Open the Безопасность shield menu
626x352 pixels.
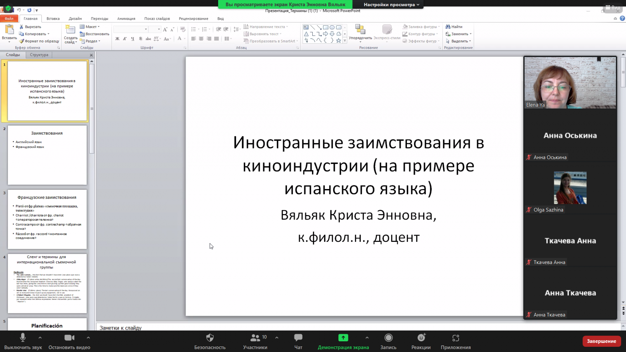click(210, 341)
